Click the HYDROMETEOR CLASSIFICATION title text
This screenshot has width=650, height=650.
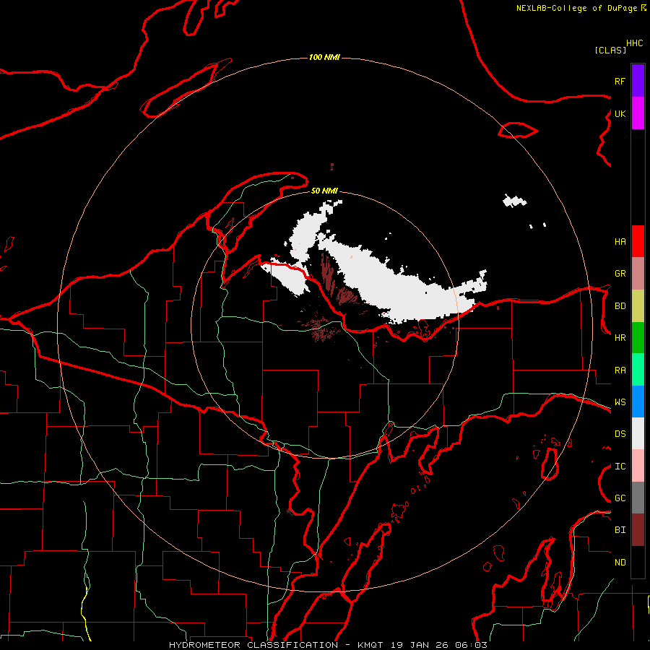[x=253, y=645]
